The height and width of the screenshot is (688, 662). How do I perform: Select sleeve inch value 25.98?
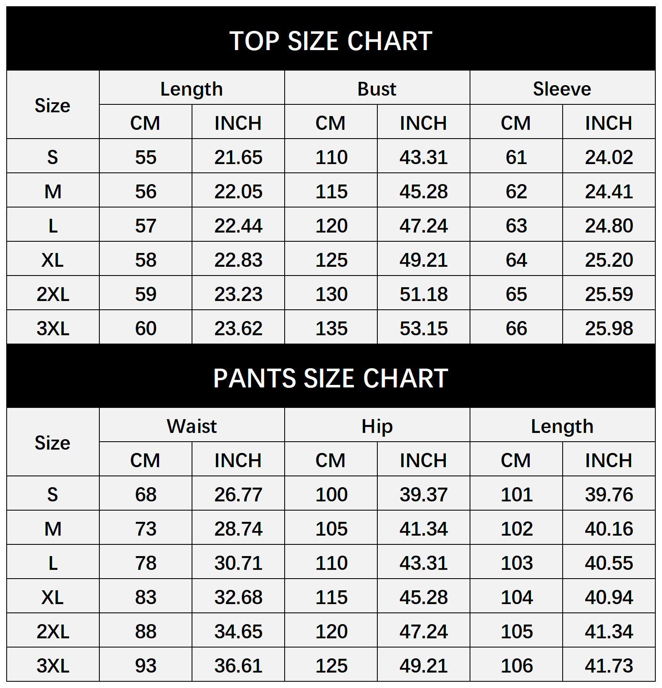click(609, 329)
